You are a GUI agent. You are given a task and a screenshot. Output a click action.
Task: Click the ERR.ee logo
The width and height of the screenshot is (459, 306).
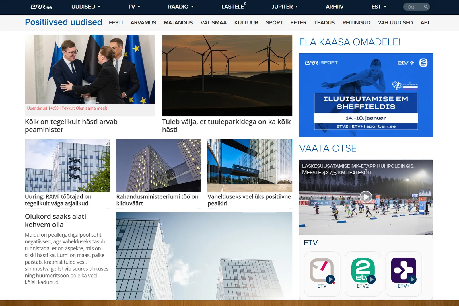pyautogui.click(x=41, y=7)
